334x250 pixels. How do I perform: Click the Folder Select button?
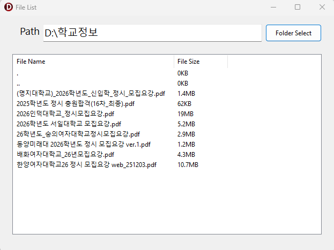293,33
